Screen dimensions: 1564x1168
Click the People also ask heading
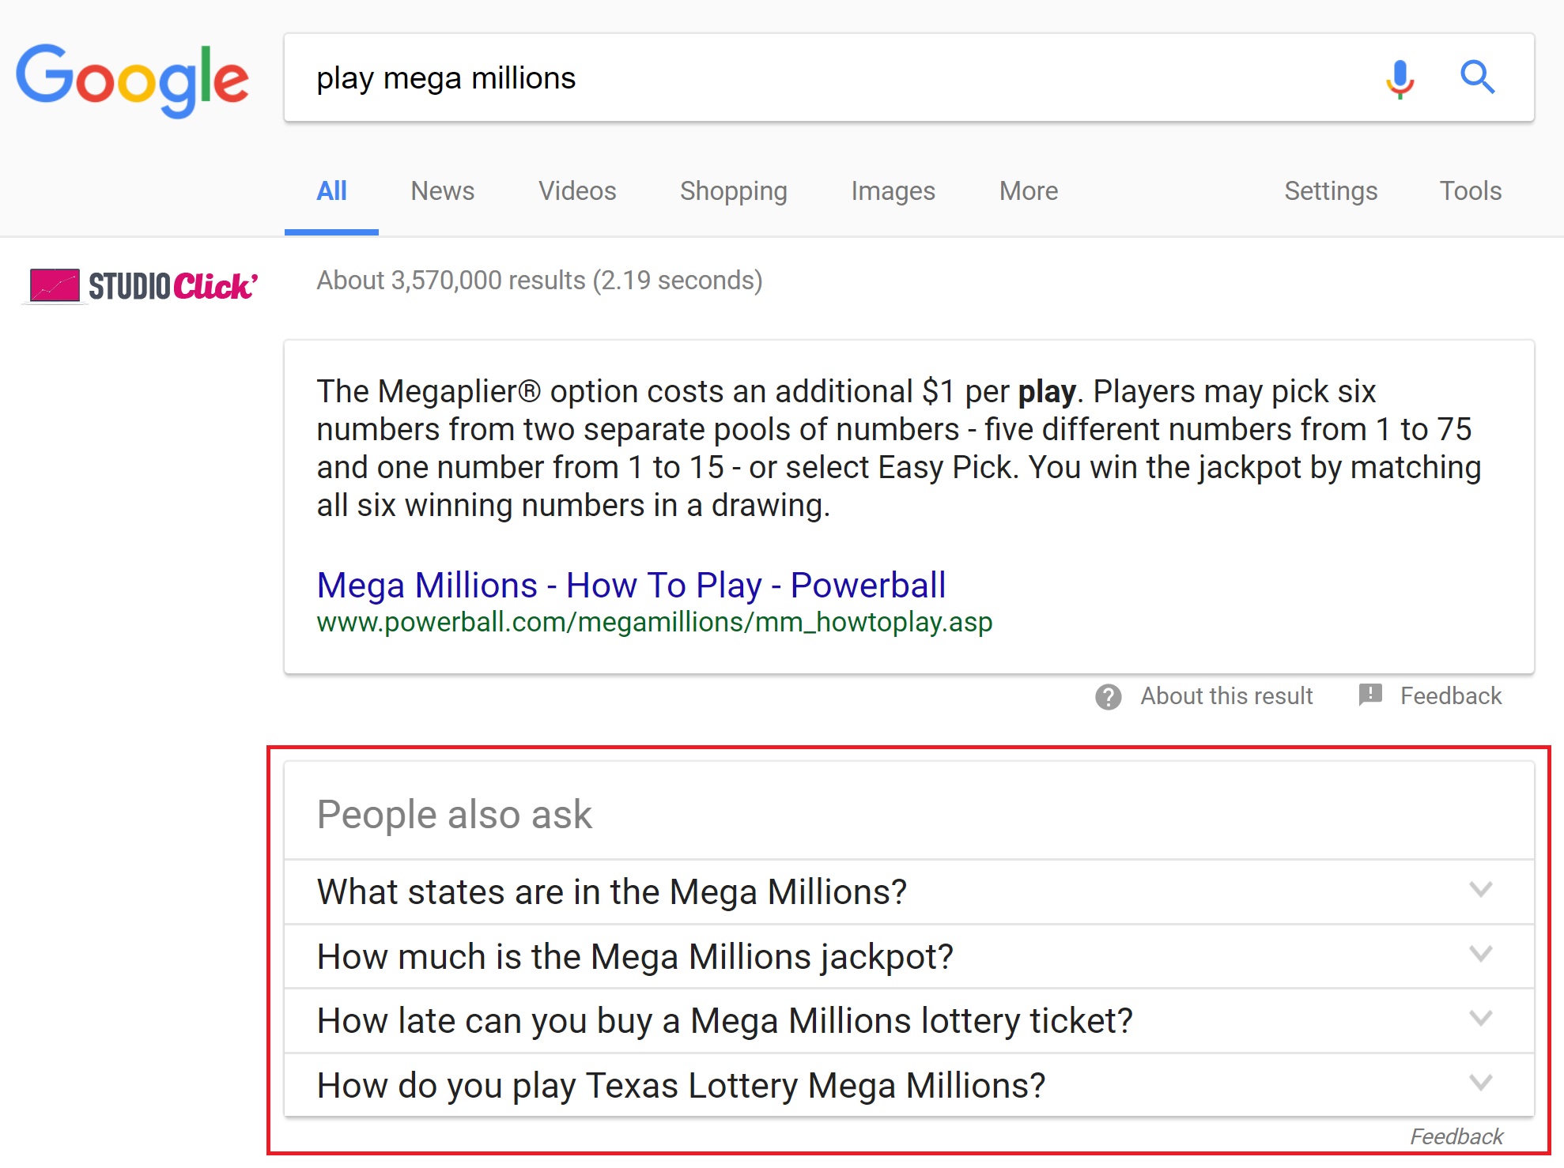(454, 815)
